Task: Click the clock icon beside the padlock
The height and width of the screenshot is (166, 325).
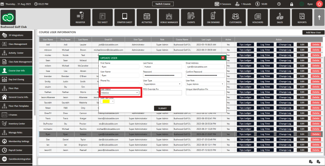Action: tap(279, 4)
